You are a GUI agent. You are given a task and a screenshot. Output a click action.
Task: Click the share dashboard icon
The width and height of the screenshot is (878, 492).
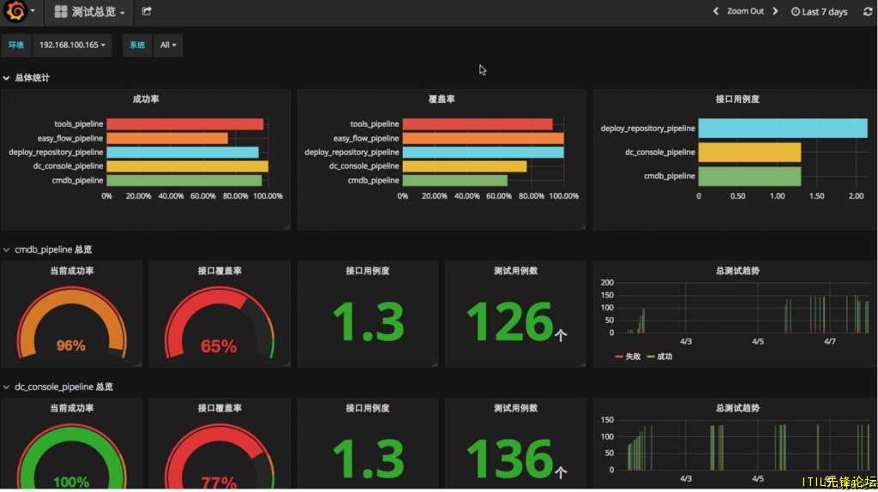[147, 11]
